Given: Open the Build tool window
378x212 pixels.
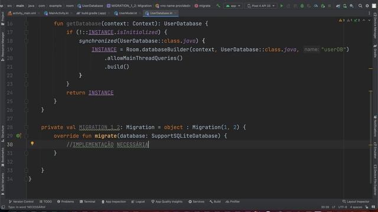Looking at the screenshot, I should (x=215, y=201).
